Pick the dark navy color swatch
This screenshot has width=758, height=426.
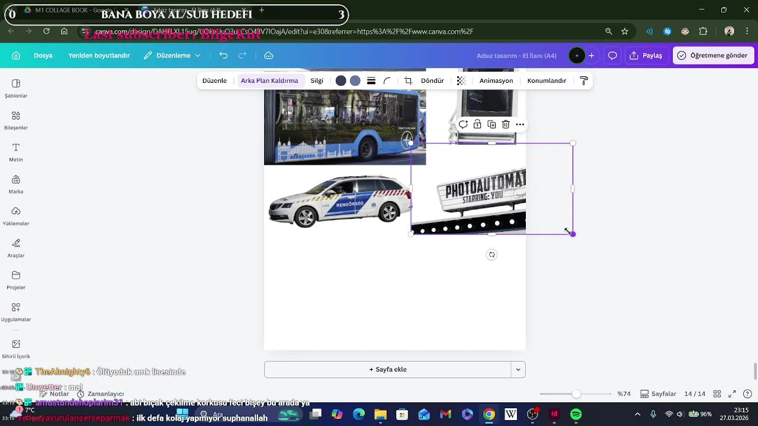(341, 81)
